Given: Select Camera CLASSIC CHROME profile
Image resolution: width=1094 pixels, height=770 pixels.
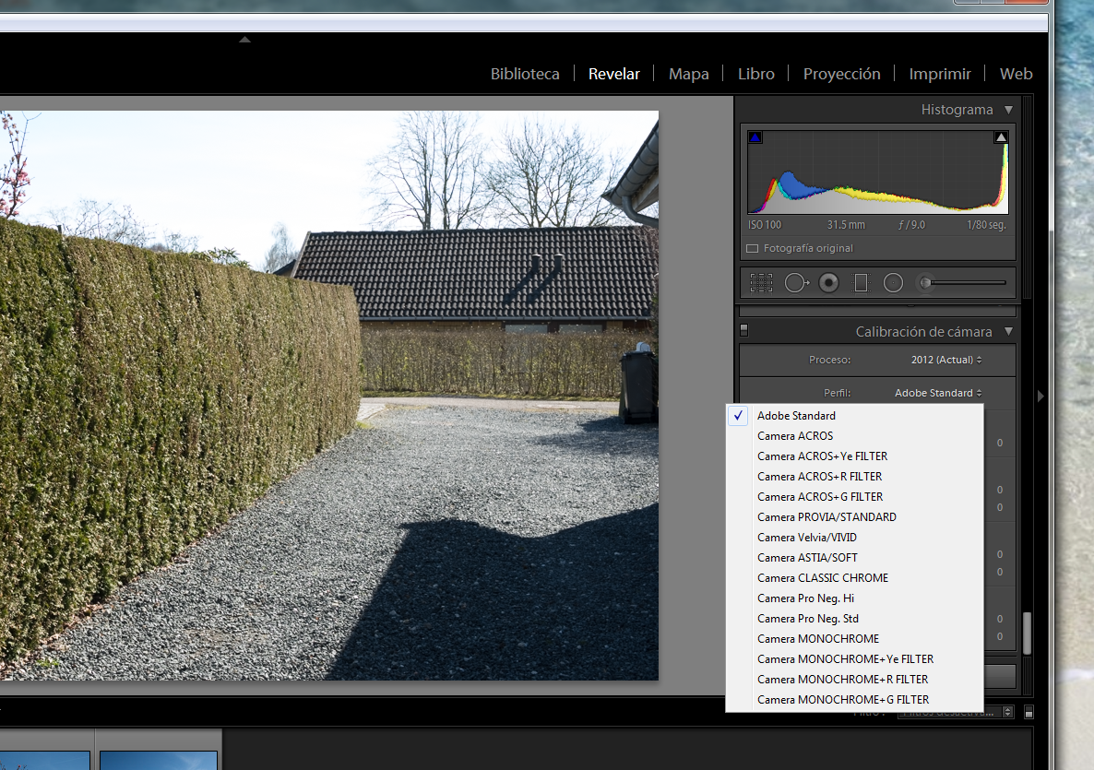Looking at the screenshot, I should (855, 577).
